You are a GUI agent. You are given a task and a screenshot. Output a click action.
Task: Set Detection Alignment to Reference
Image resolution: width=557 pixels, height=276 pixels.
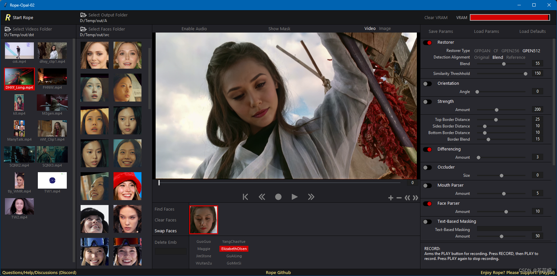(516, 57)
